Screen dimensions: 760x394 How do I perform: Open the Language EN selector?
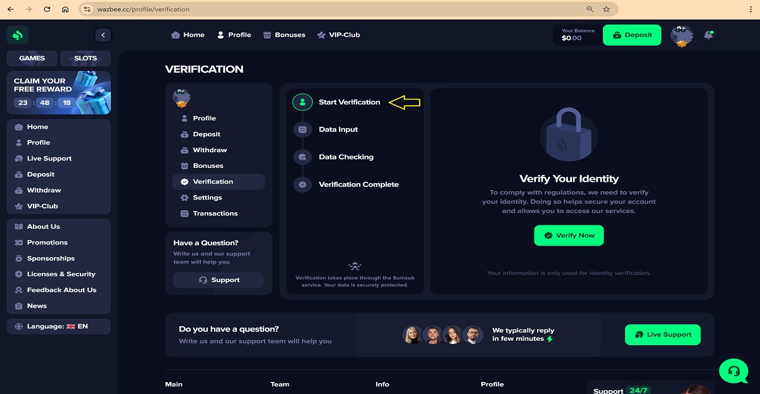(58, 326)
